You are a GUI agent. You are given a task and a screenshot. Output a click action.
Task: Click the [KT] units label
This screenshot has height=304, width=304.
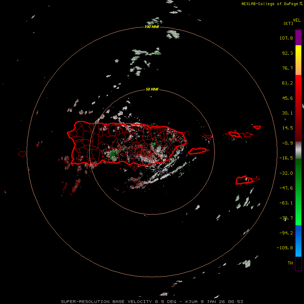(288, 23)
